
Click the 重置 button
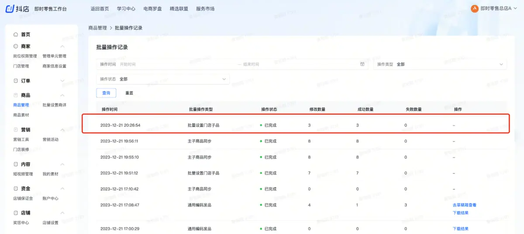point(129,93)
